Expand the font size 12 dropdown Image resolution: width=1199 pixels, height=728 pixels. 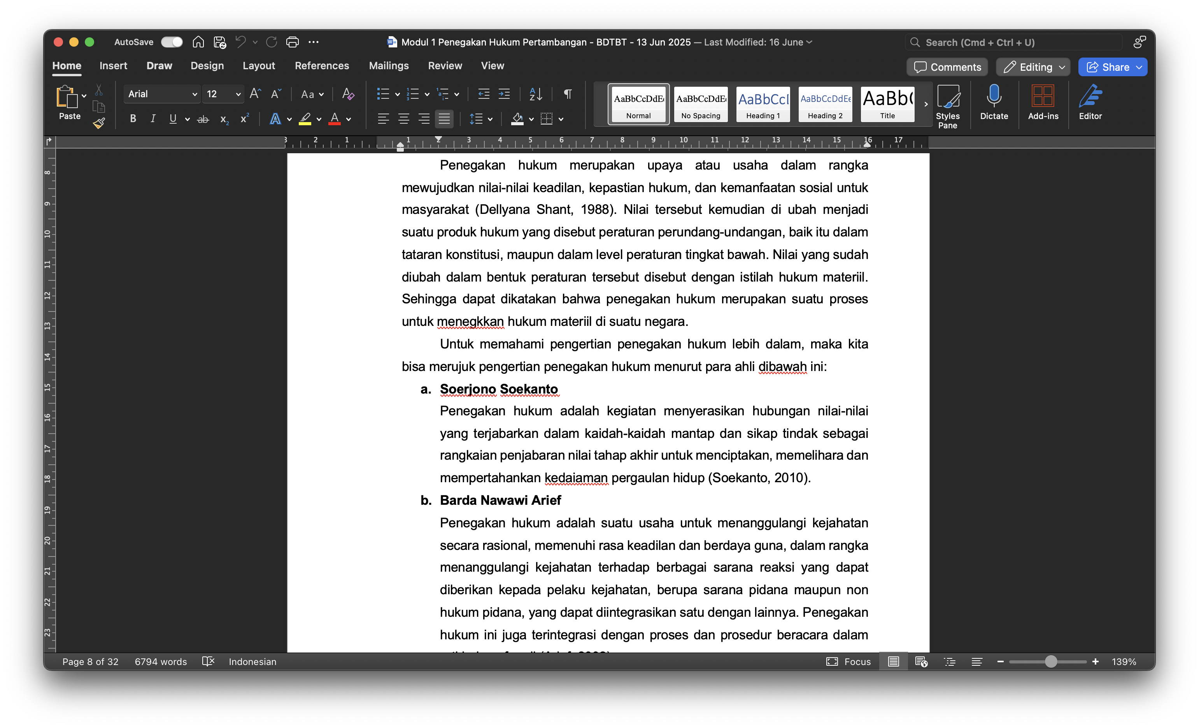[x=238, y=94]
